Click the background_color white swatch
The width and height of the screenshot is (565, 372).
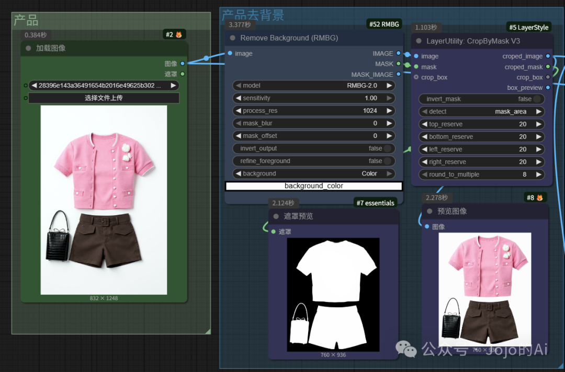pyautogui.click(x=313, y=186)
